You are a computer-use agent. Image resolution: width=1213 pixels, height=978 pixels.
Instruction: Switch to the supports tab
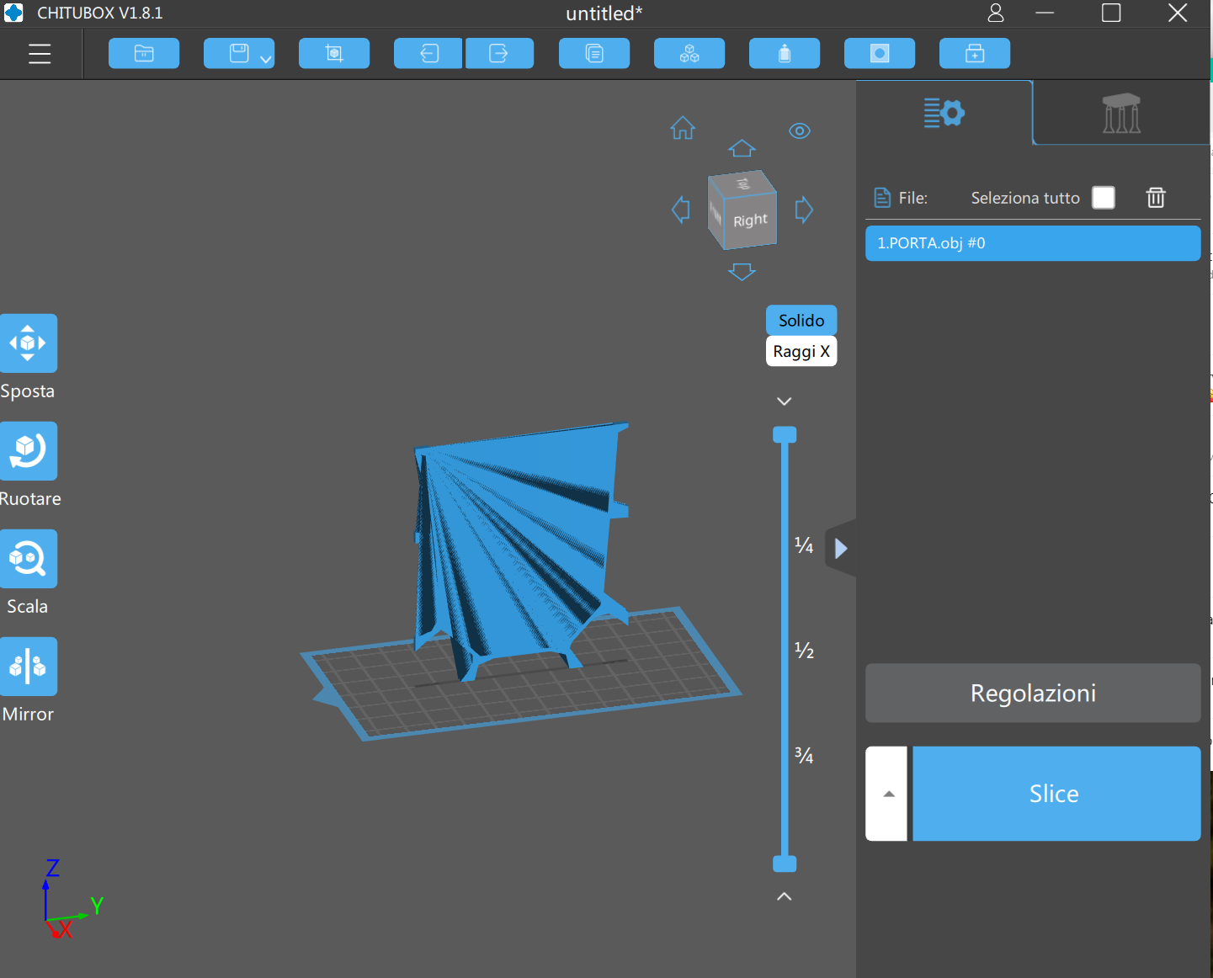(x=1121, y=114)
